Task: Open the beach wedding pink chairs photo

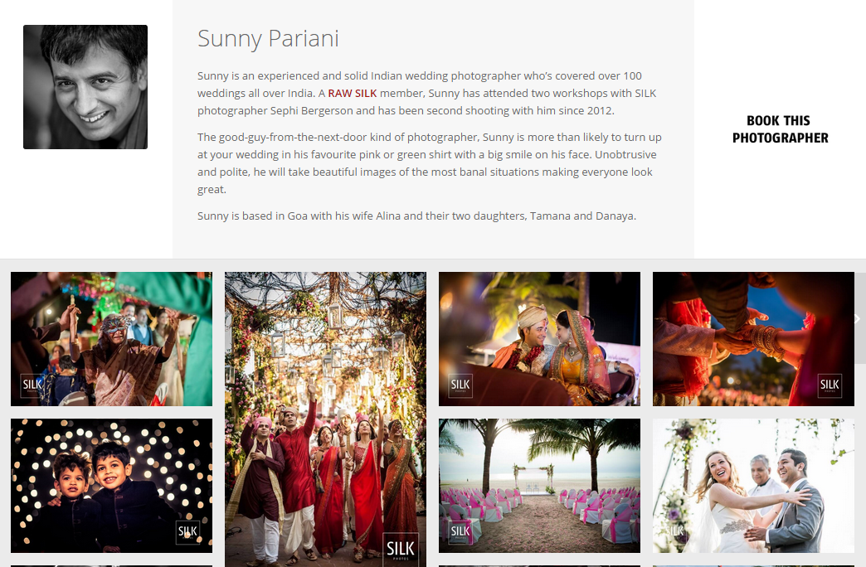Action: tap(540, 486)
